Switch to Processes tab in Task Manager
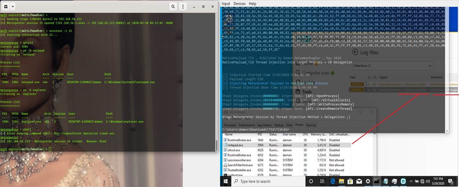This screenshot has height=187, width=459. [x=230, y=125]
